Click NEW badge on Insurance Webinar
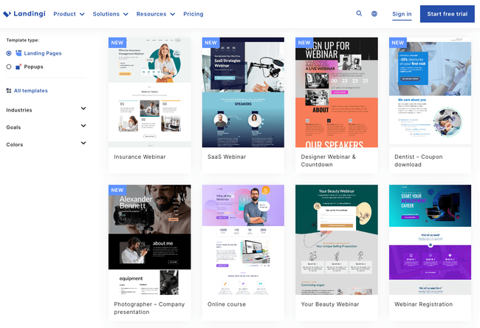This screenshot has width=480, height=328. (x=117, y=43)
